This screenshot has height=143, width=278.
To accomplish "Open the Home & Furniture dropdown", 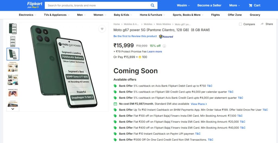I will click(153, 15).
